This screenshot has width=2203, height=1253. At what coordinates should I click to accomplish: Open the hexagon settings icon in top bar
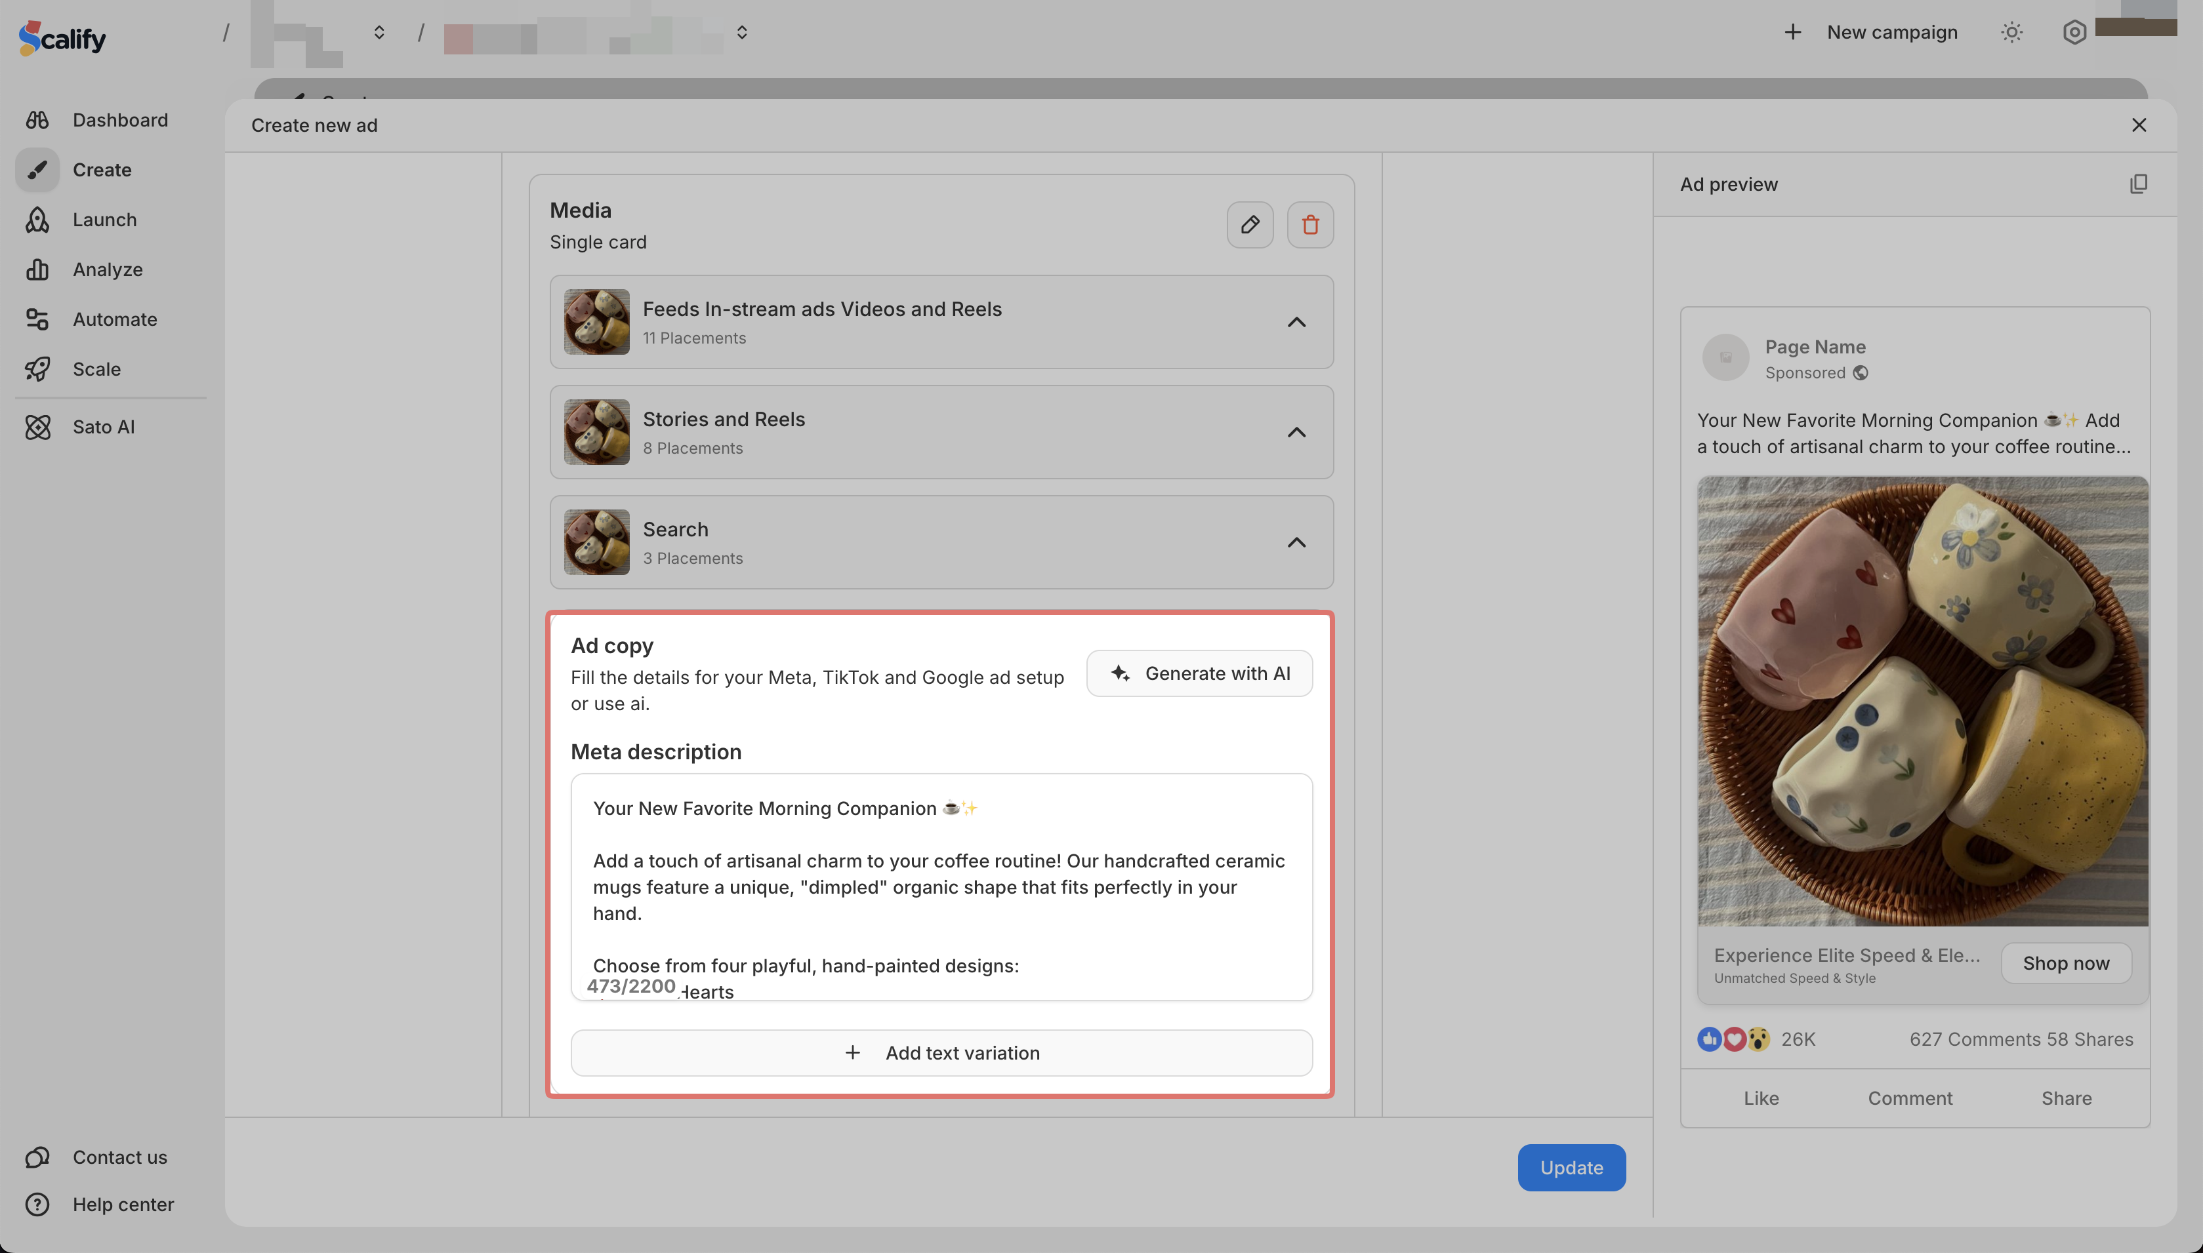pos(2074,33)
